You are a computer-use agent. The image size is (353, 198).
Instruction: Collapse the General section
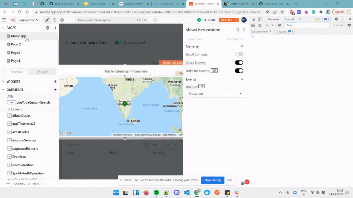242,46
